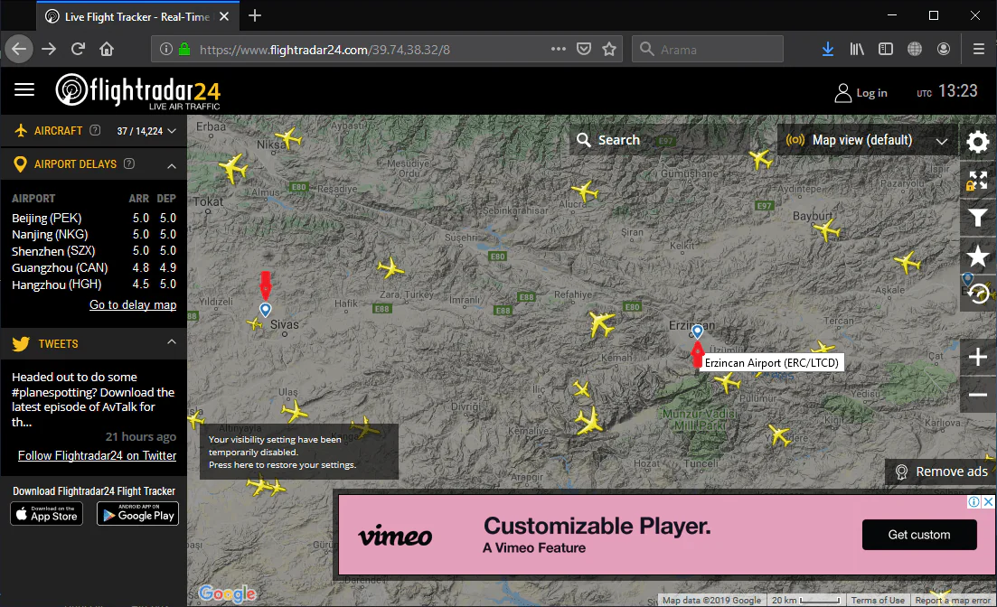Click the Log in button
This screenshot has height=607, width=997.
pyautogui.click(x=861, y=92)
